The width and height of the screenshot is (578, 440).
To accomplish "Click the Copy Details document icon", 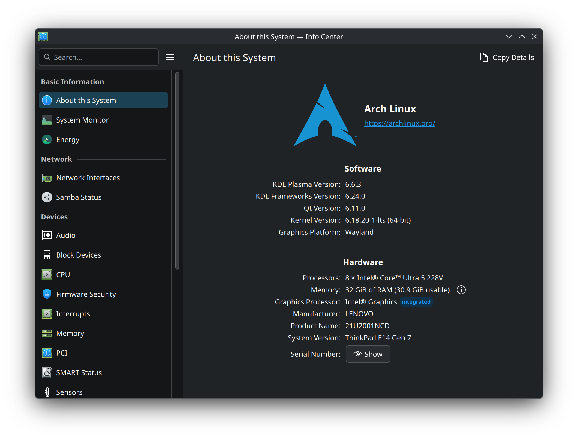I will pos(484,57).
